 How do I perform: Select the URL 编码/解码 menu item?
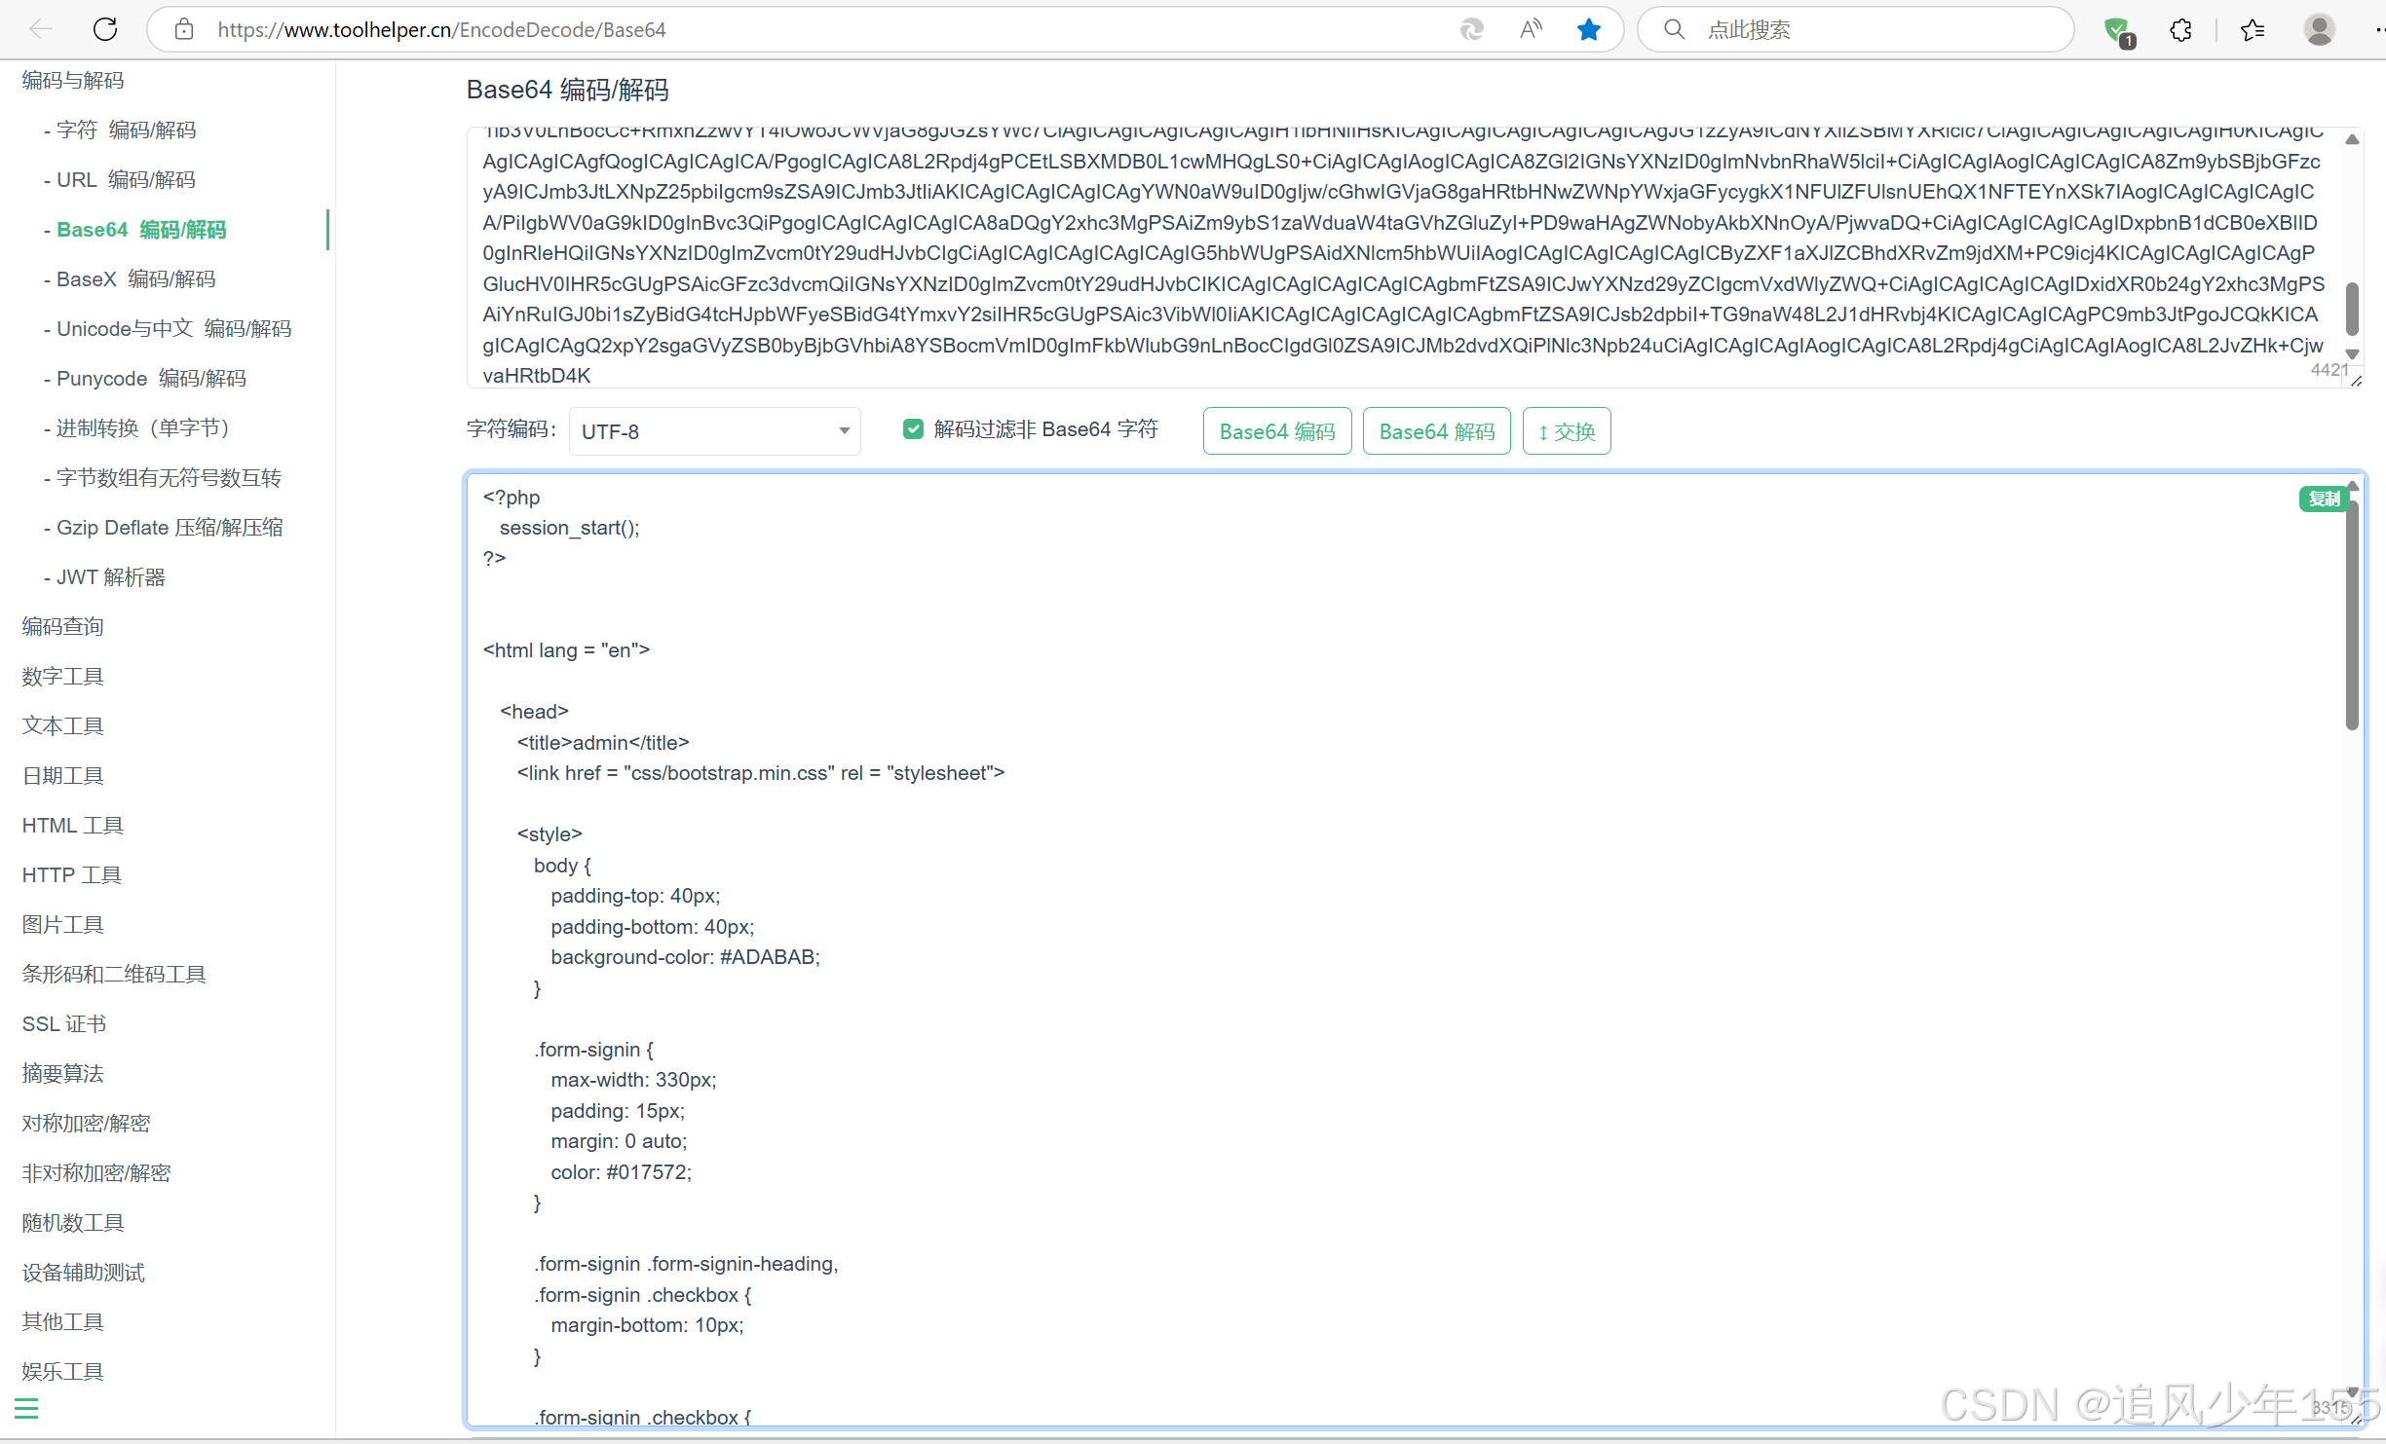pyautogui.click(x=126, y=180)
